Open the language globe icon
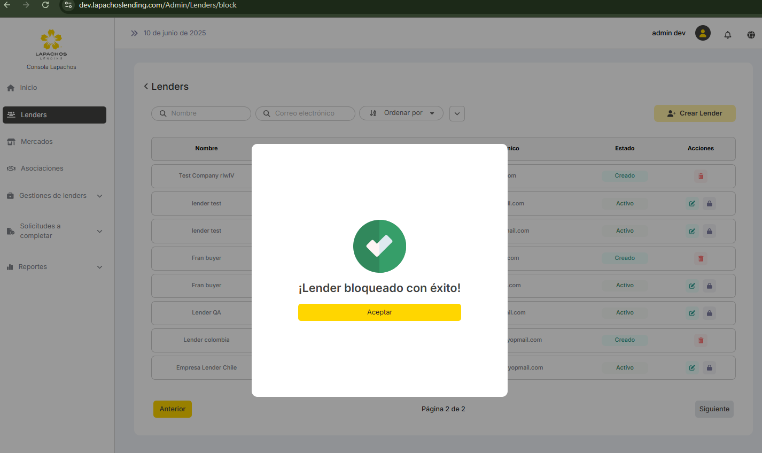 pos(751,35)
